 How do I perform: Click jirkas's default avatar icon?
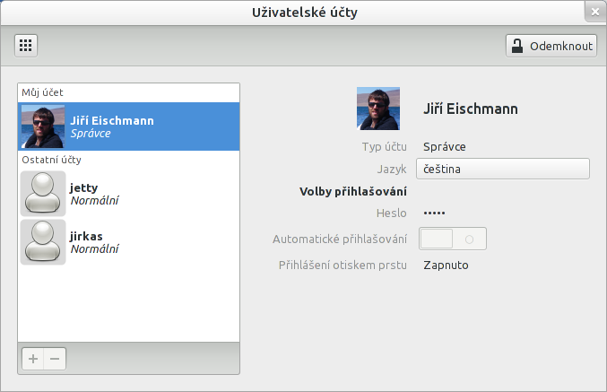click(x=42, y=242)
